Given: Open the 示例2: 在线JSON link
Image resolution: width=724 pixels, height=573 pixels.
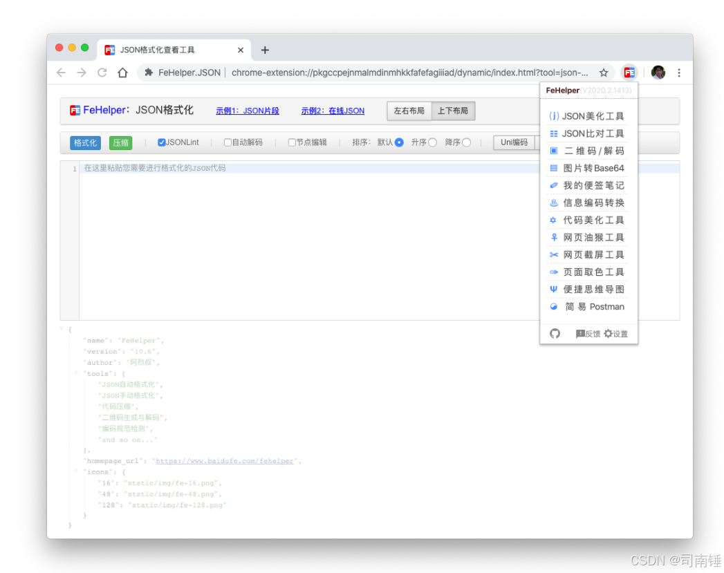Looking at the screenshot, I should click(333, 111).
